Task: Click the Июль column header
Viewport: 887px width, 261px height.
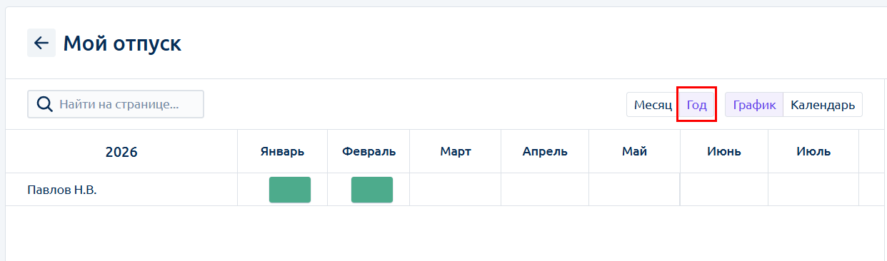Action: point(813,151)
